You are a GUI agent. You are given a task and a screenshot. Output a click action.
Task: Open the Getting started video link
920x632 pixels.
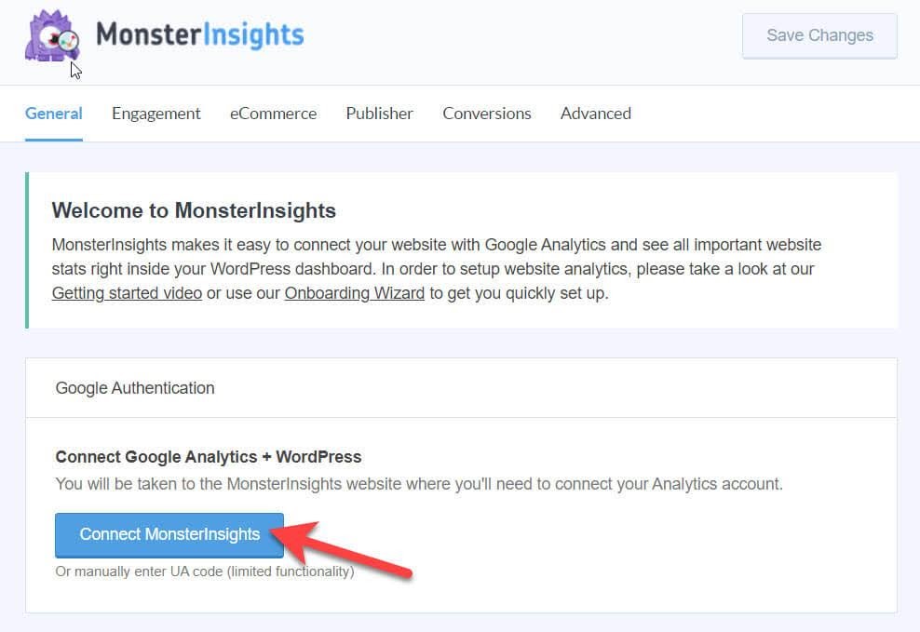tap(127, 292)
